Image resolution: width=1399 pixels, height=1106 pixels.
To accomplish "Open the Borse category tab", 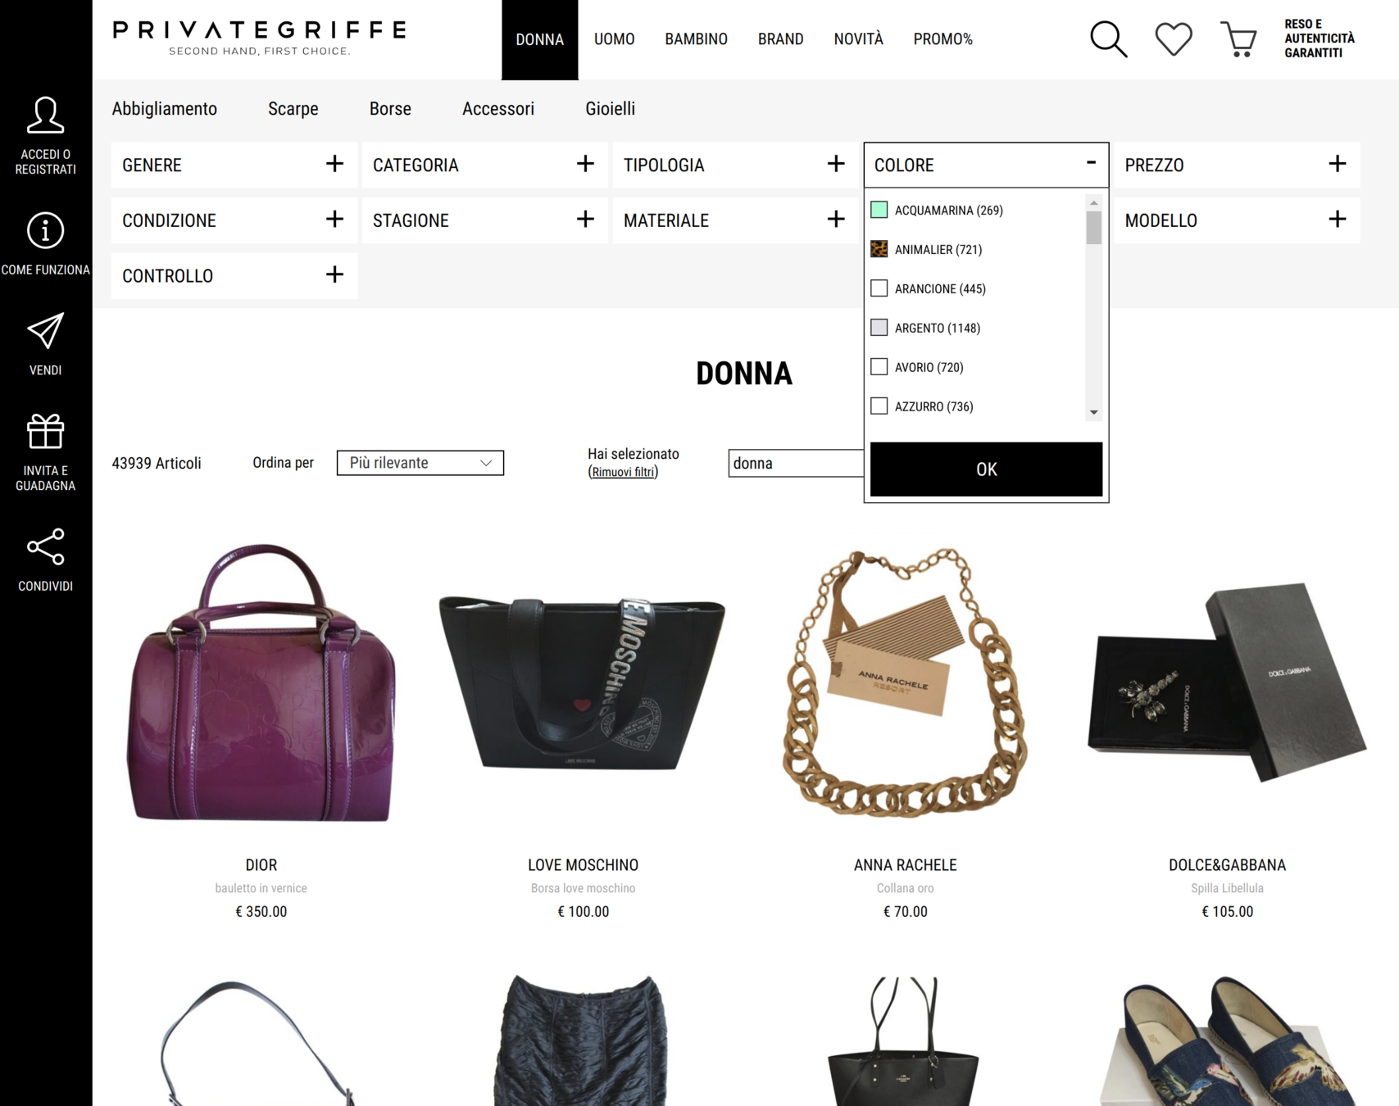I will (390, 109).
